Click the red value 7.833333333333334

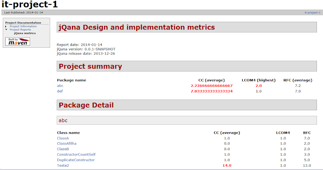(x=212, y=91)
